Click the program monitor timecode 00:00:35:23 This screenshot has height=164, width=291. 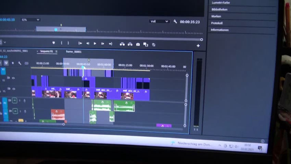coord(190,22)
